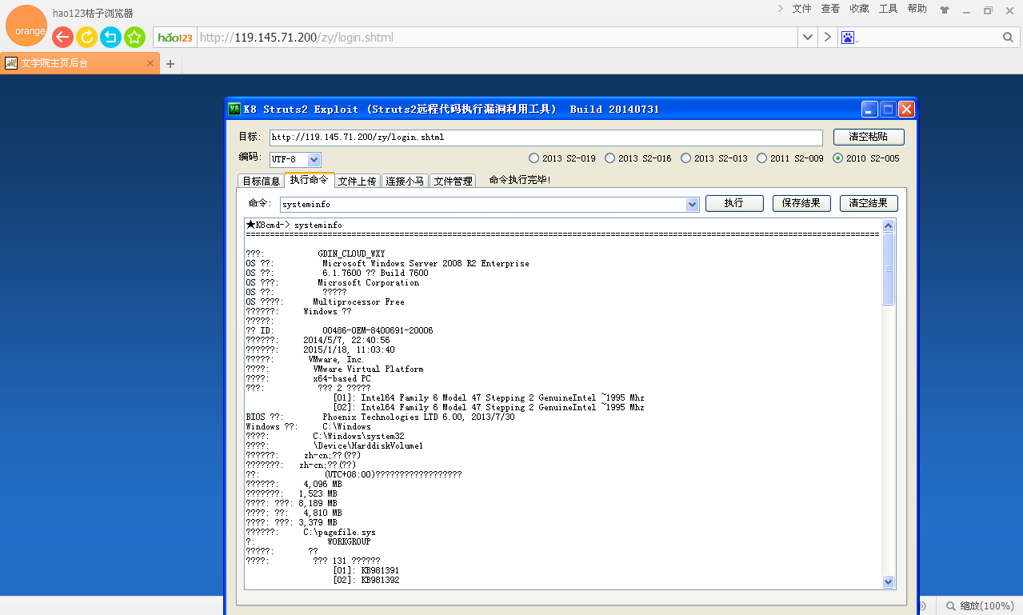Click the browser search input box
The width and height of the screenshot is (1023, 615).
928,38
